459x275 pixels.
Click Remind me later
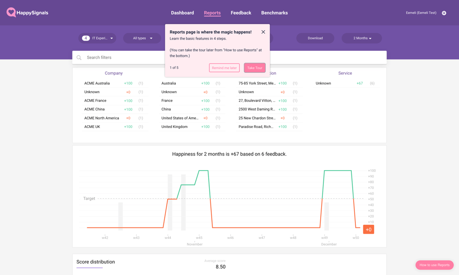pyautogui.click(x=224, y=68)
